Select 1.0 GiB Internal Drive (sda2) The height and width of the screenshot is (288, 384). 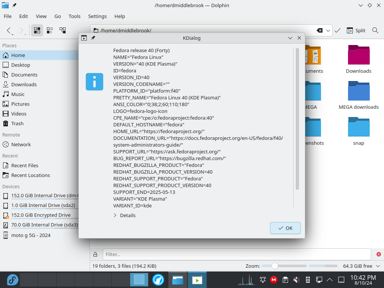coord(40,205)
